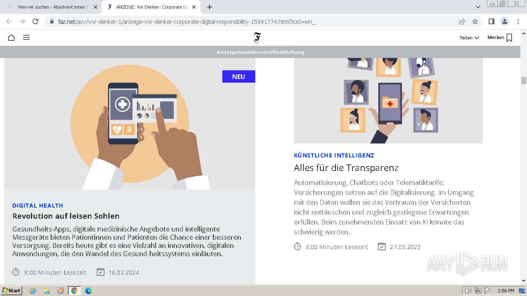
Task: Click the F.A.Z. logo
Action: 257,38
